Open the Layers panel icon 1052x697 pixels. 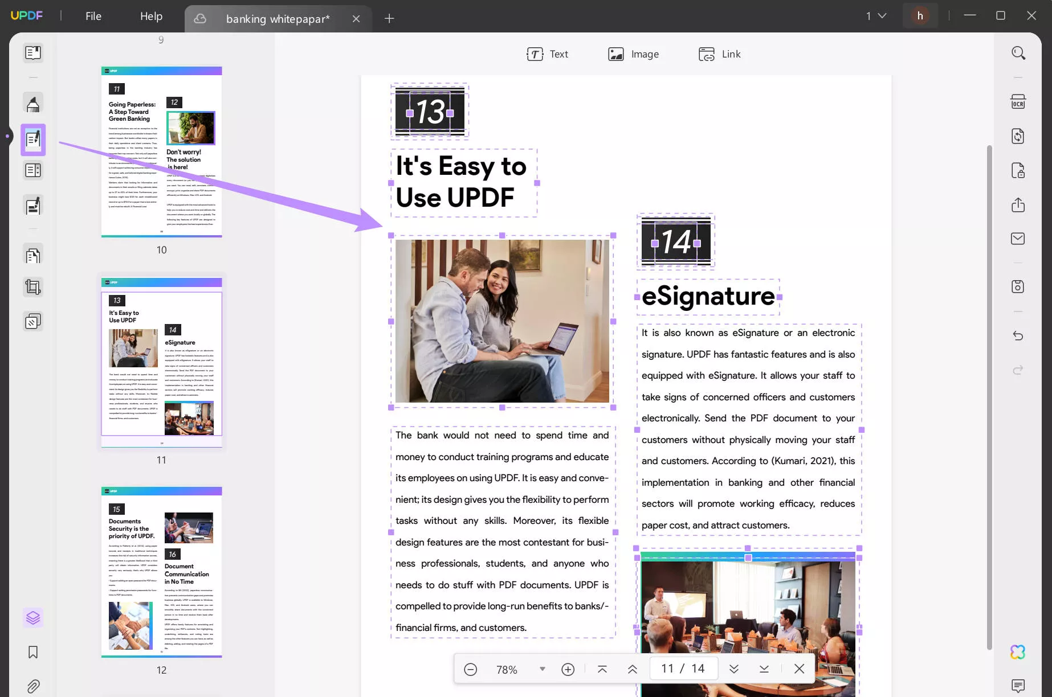tap(33, 618)
